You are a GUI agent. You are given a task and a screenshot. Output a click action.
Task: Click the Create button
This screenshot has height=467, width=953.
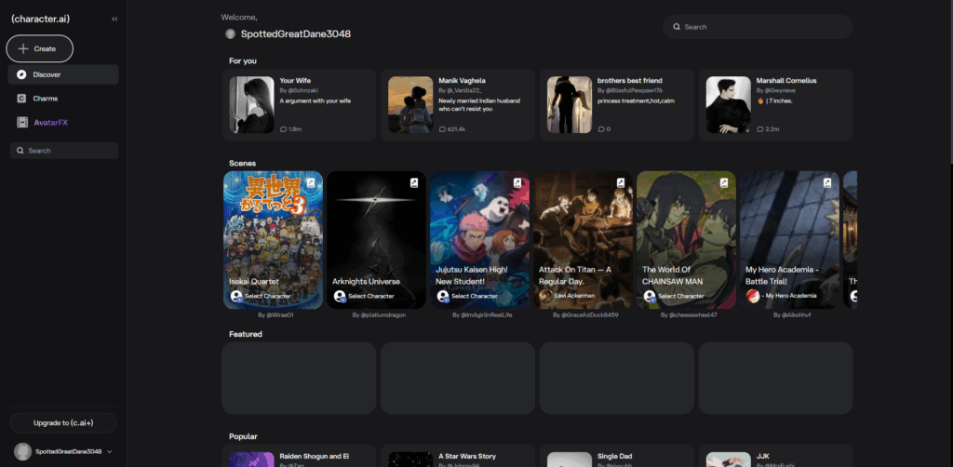pyautogui.click(x=39, y=48)
